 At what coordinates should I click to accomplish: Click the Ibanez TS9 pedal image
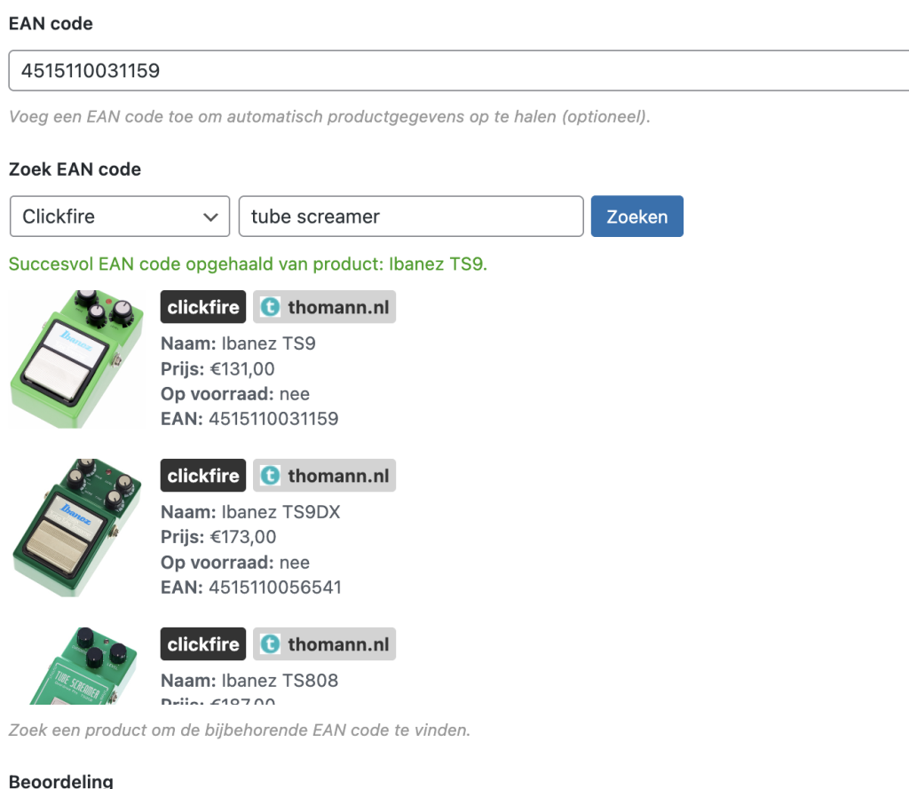point(76,359)
